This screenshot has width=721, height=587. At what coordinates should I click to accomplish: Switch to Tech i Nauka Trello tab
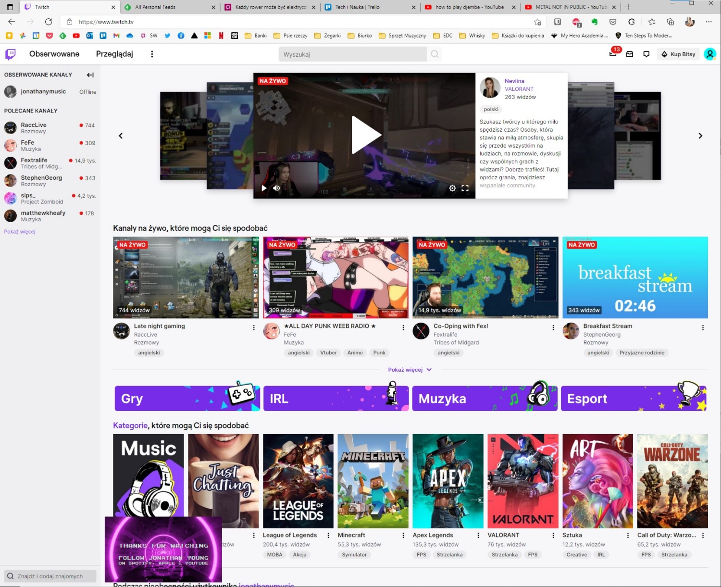coord(369,7)
